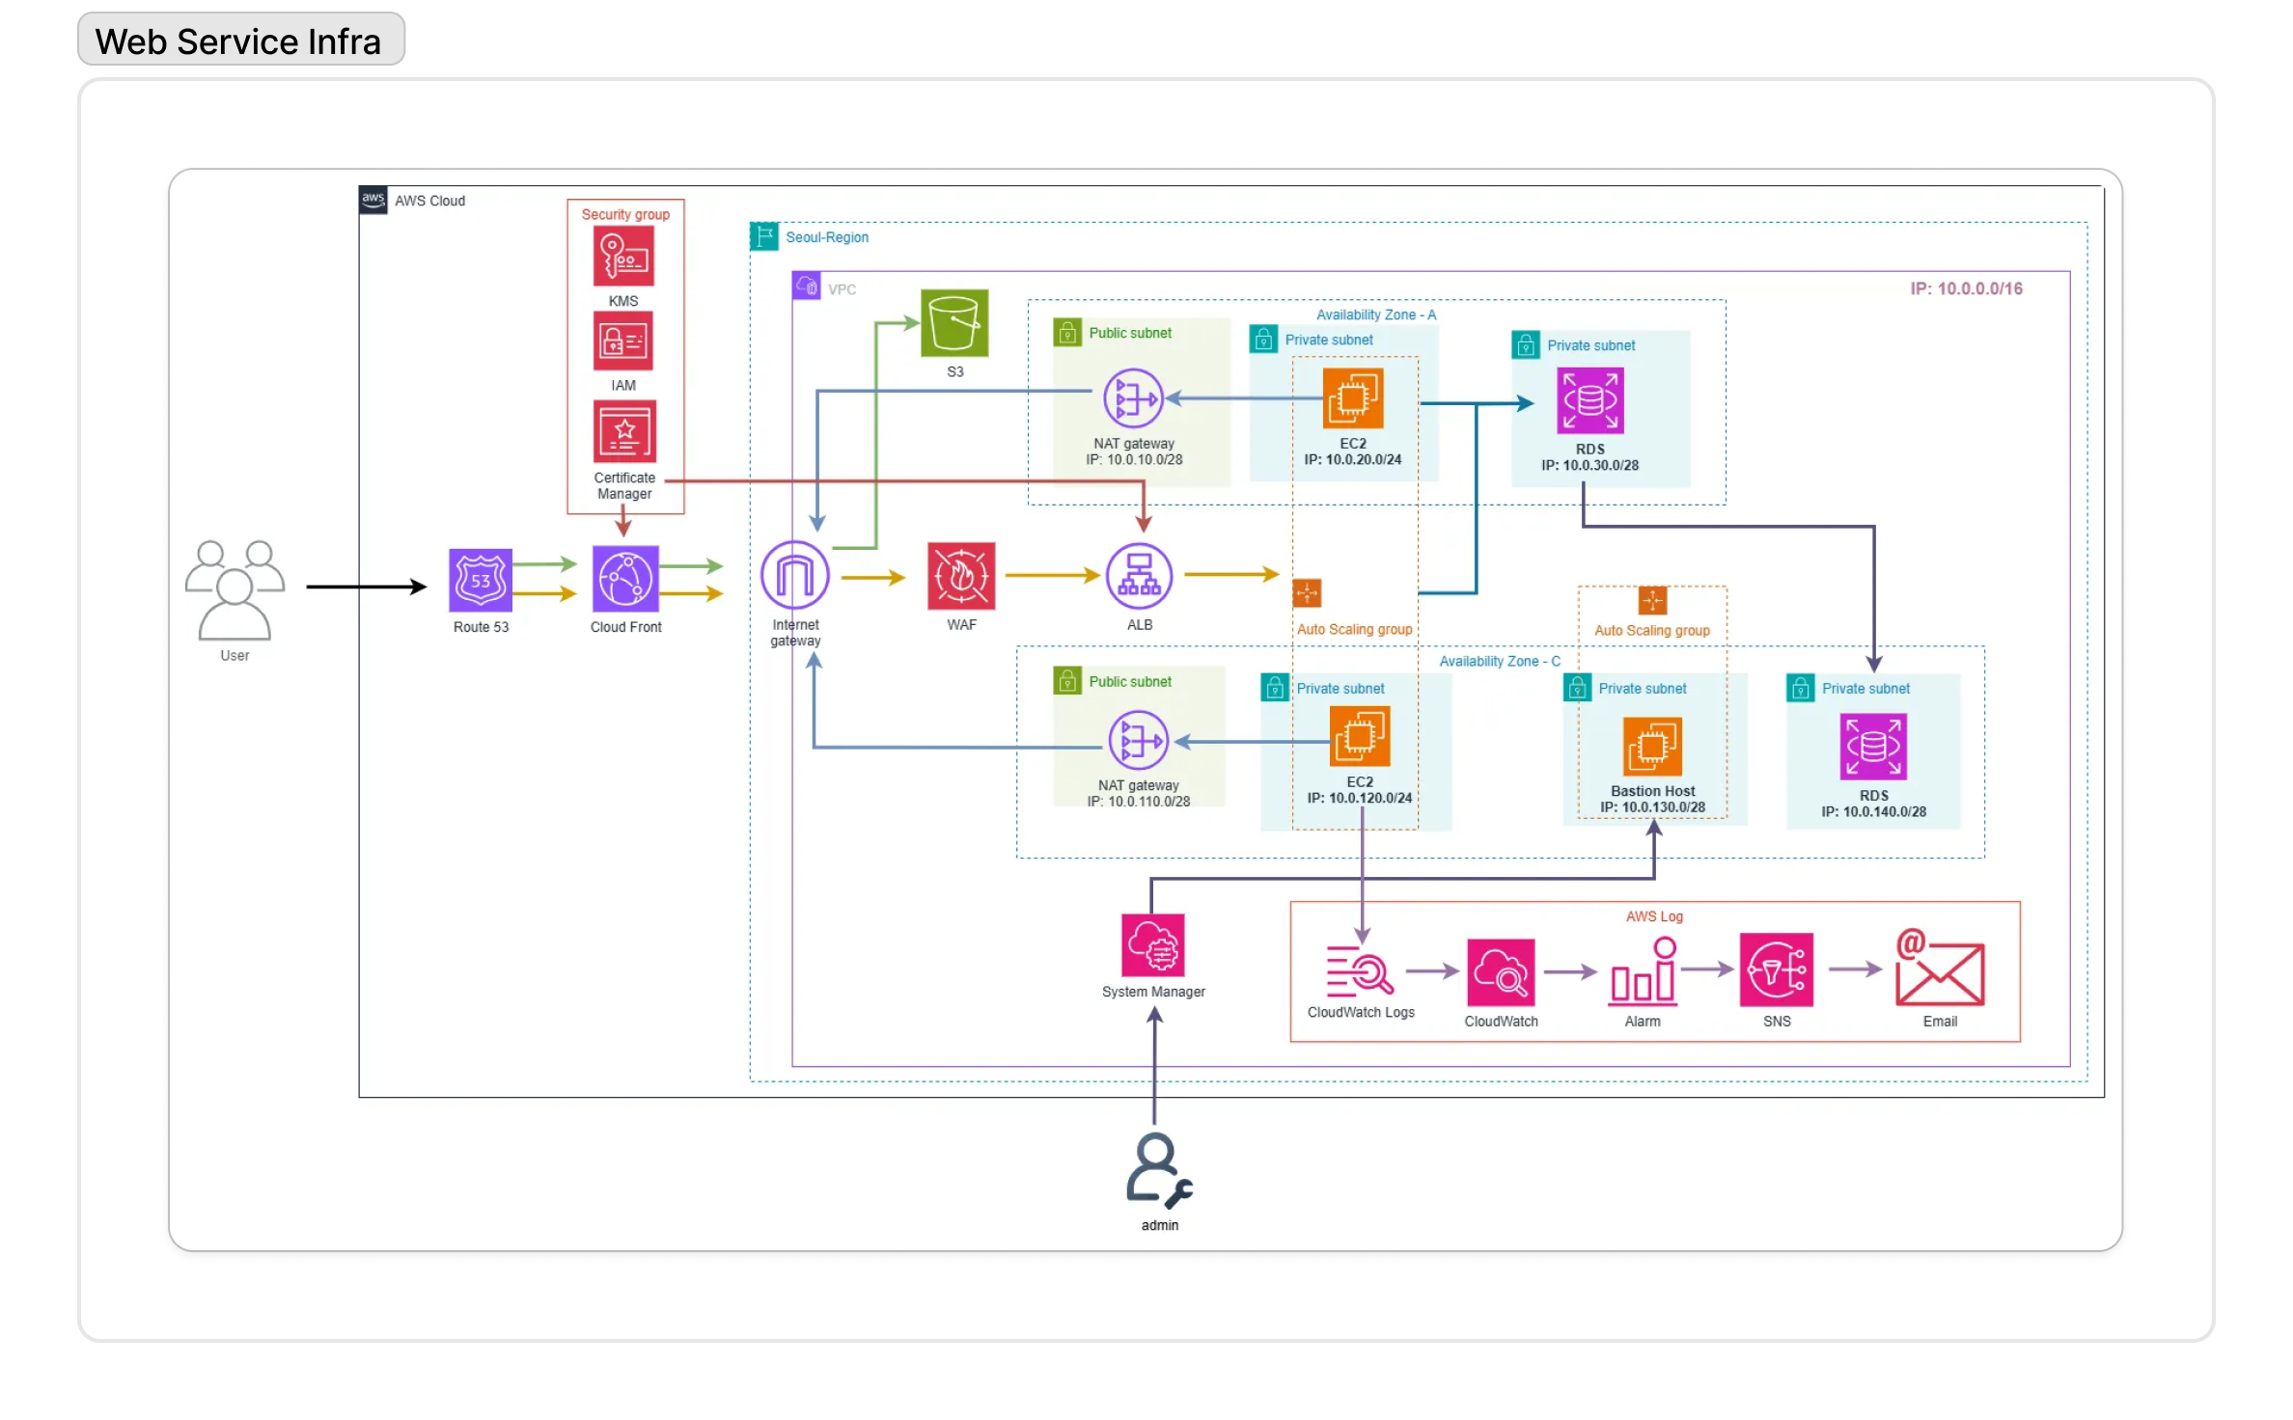Viewport: 2293px width, 1420px height.
Task: Select the 'IP: 10.0.130.0/28' text
Action: [x=1652, y=807]
